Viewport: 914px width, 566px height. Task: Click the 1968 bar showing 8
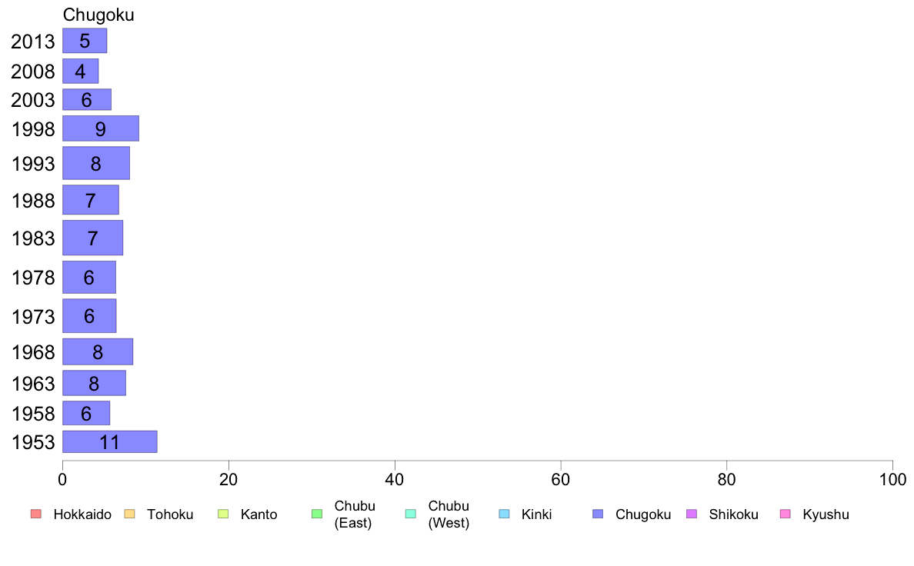(x=98, y=351)
